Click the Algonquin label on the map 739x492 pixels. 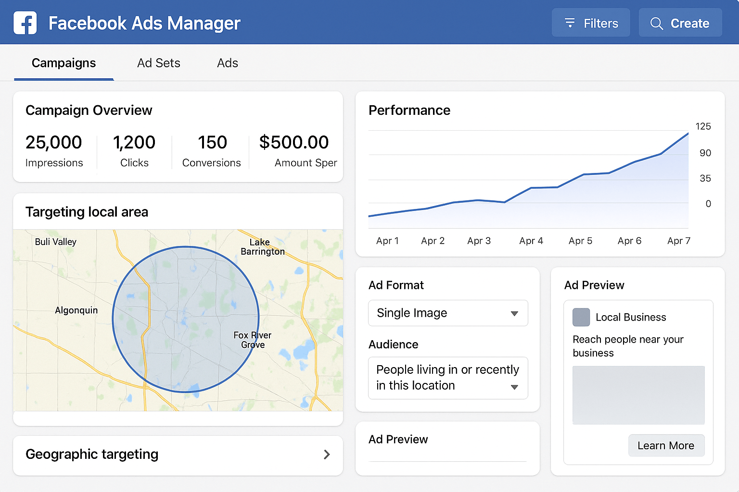[76, 310]
